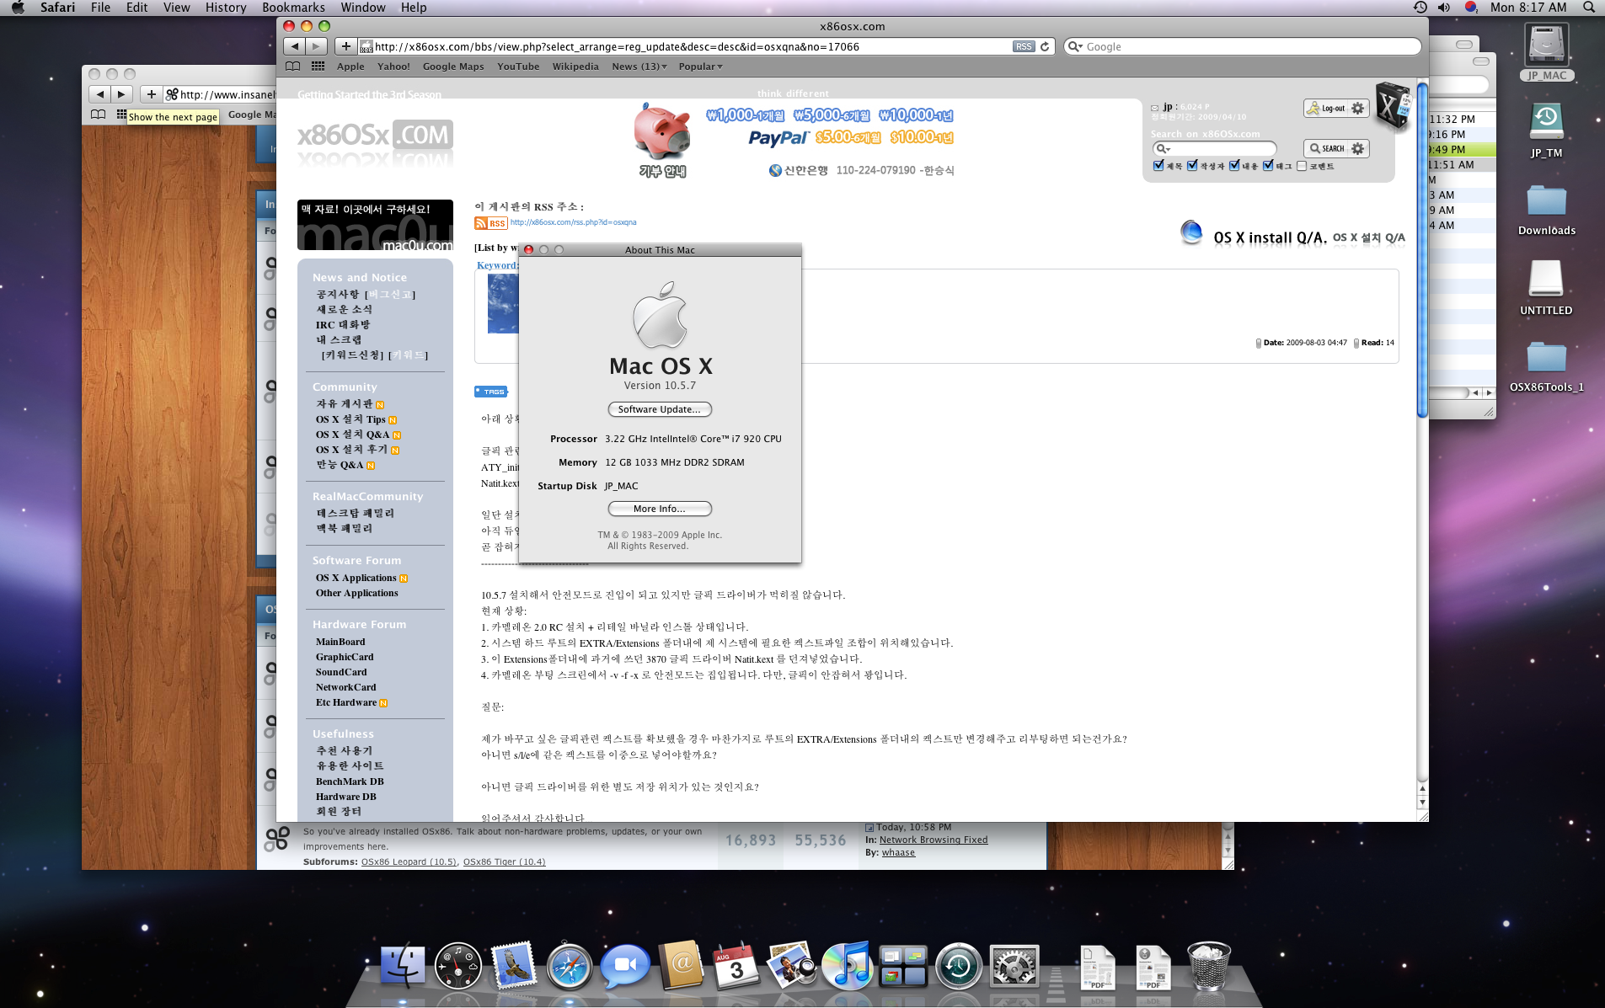Open the View menu
Viewport: 1605px width, 1008px height.
tap(177, 8)
